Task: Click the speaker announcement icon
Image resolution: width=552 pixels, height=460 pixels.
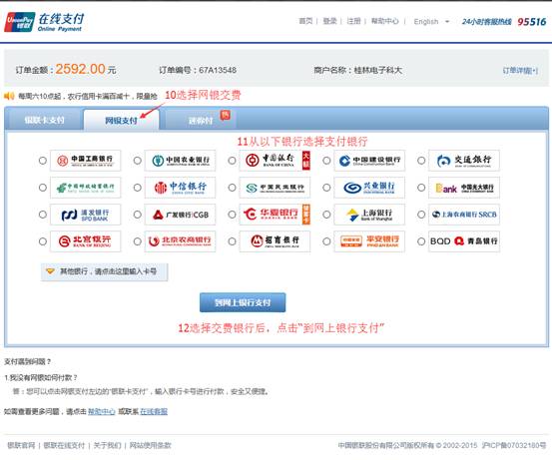Action: click(x=9, y=96)
